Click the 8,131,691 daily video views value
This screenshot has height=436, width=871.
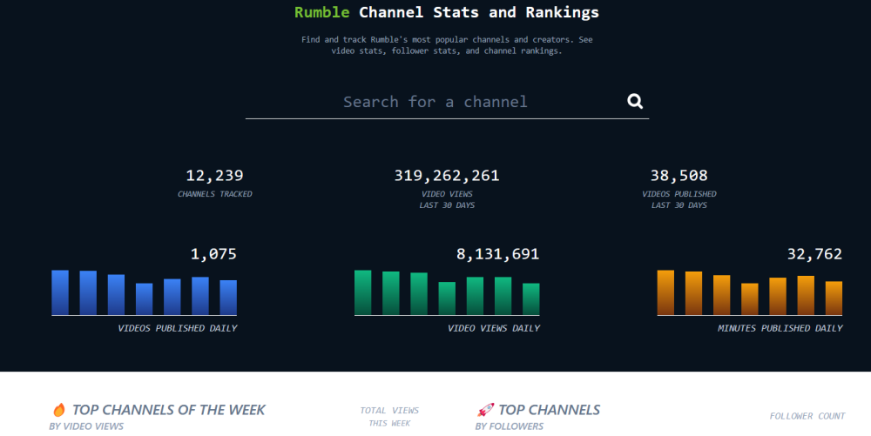[497, 254]
